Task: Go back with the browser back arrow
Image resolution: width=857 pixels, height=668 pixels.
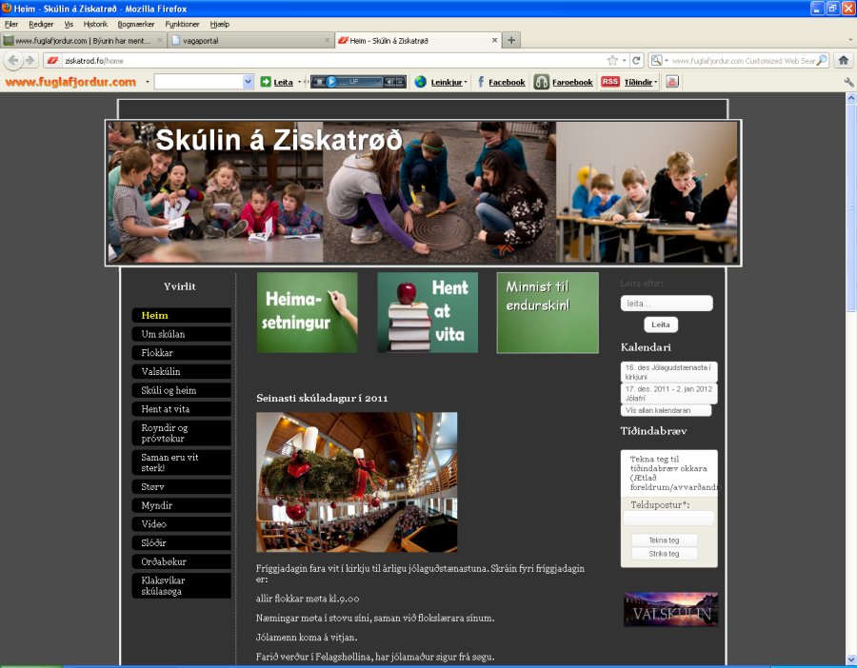Action: 13,60
